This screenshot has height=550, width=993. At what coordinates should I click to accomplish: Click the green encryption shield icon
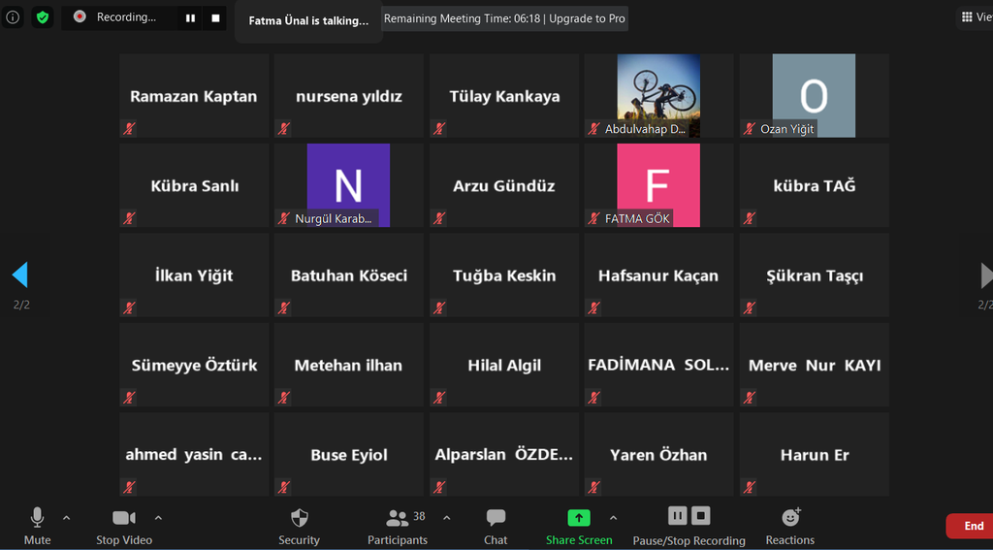pyautogui.click(x=43, y=17)
